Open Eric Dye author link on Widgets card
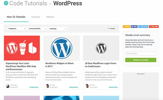163x100 pixels. click(x=52, y=85)
